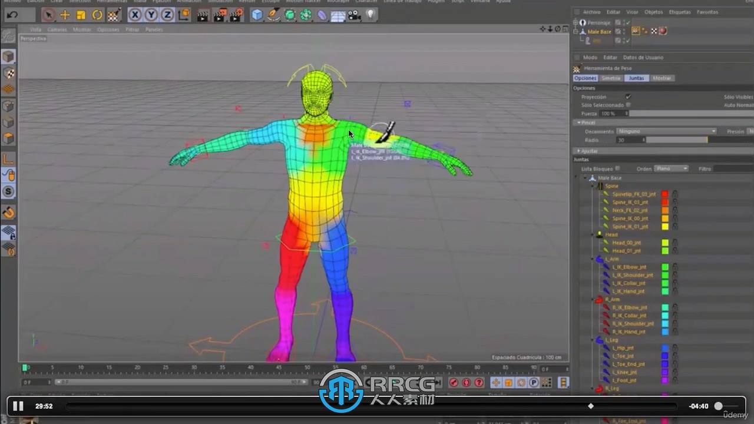
Task: Open Archivo menu in Object Manager
Action: pos(591,12)
